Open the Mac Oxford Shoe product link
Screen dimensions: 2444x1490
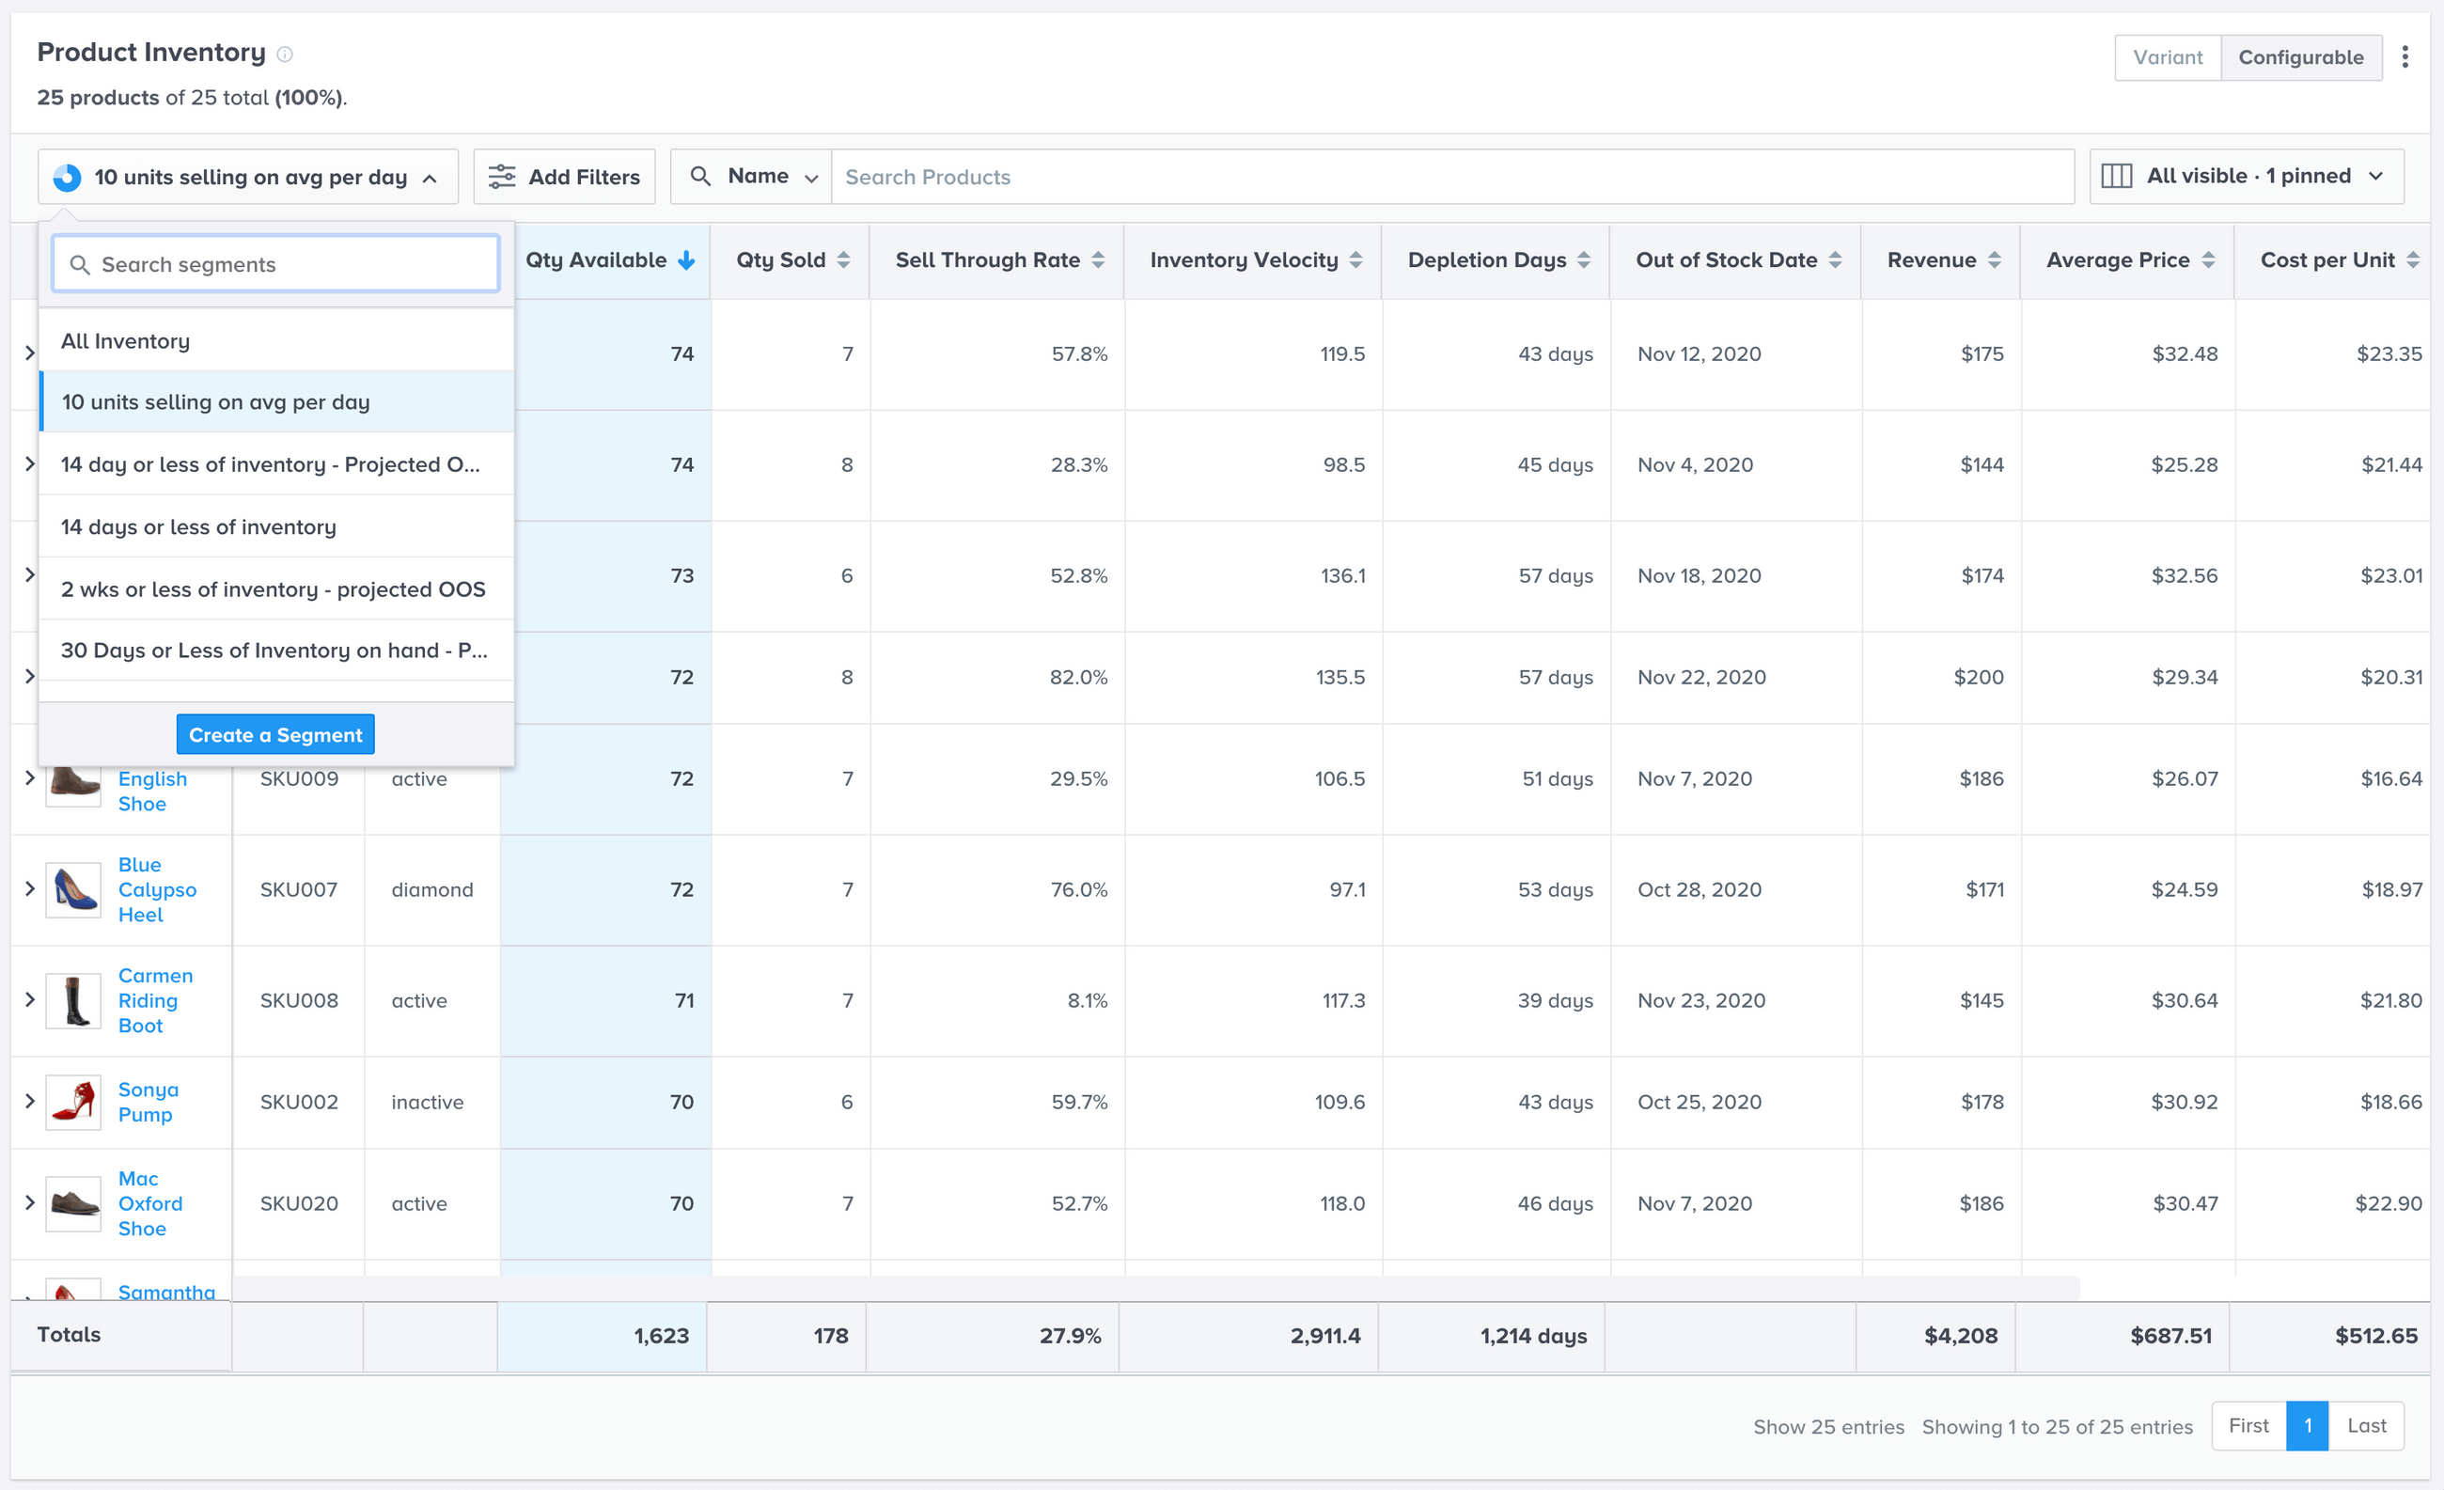(x=149, y=1203)
